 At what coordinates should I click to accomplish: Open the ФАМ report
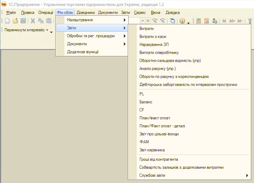[x=193, y=142]
